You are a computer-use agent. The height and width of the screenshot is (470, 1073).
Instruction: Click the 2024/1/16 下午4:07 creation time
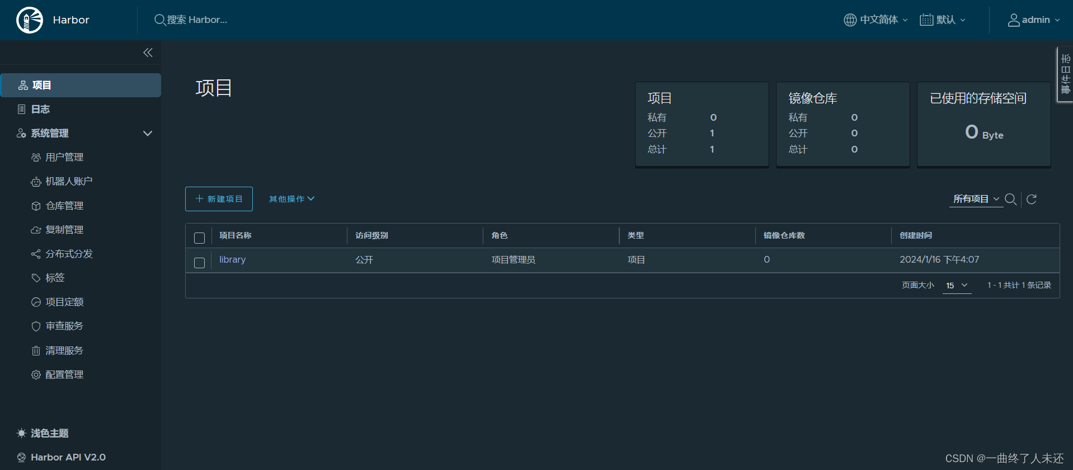click(x=939, y=260)
